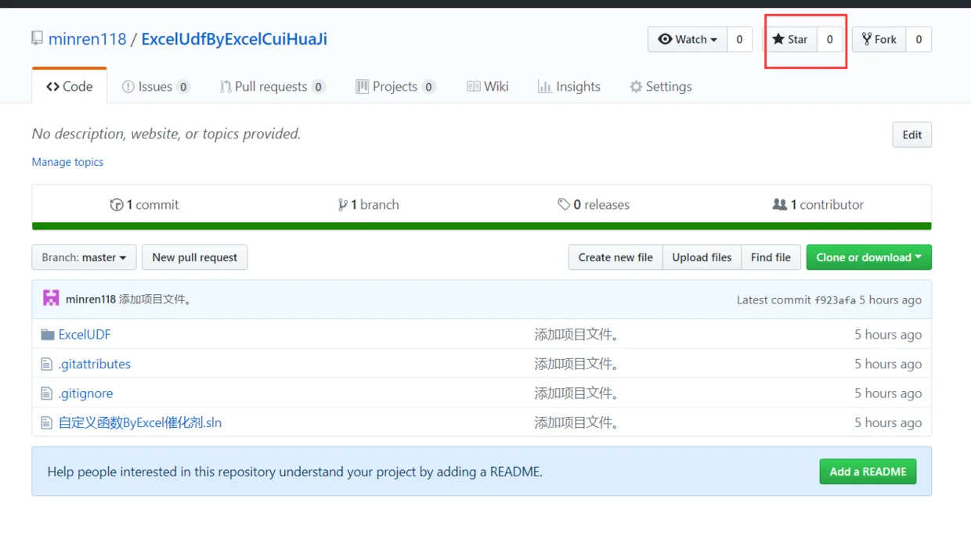Click the folder icon for ExcelUDF
The width and height of the screenshot is (971, 535).
48,335
